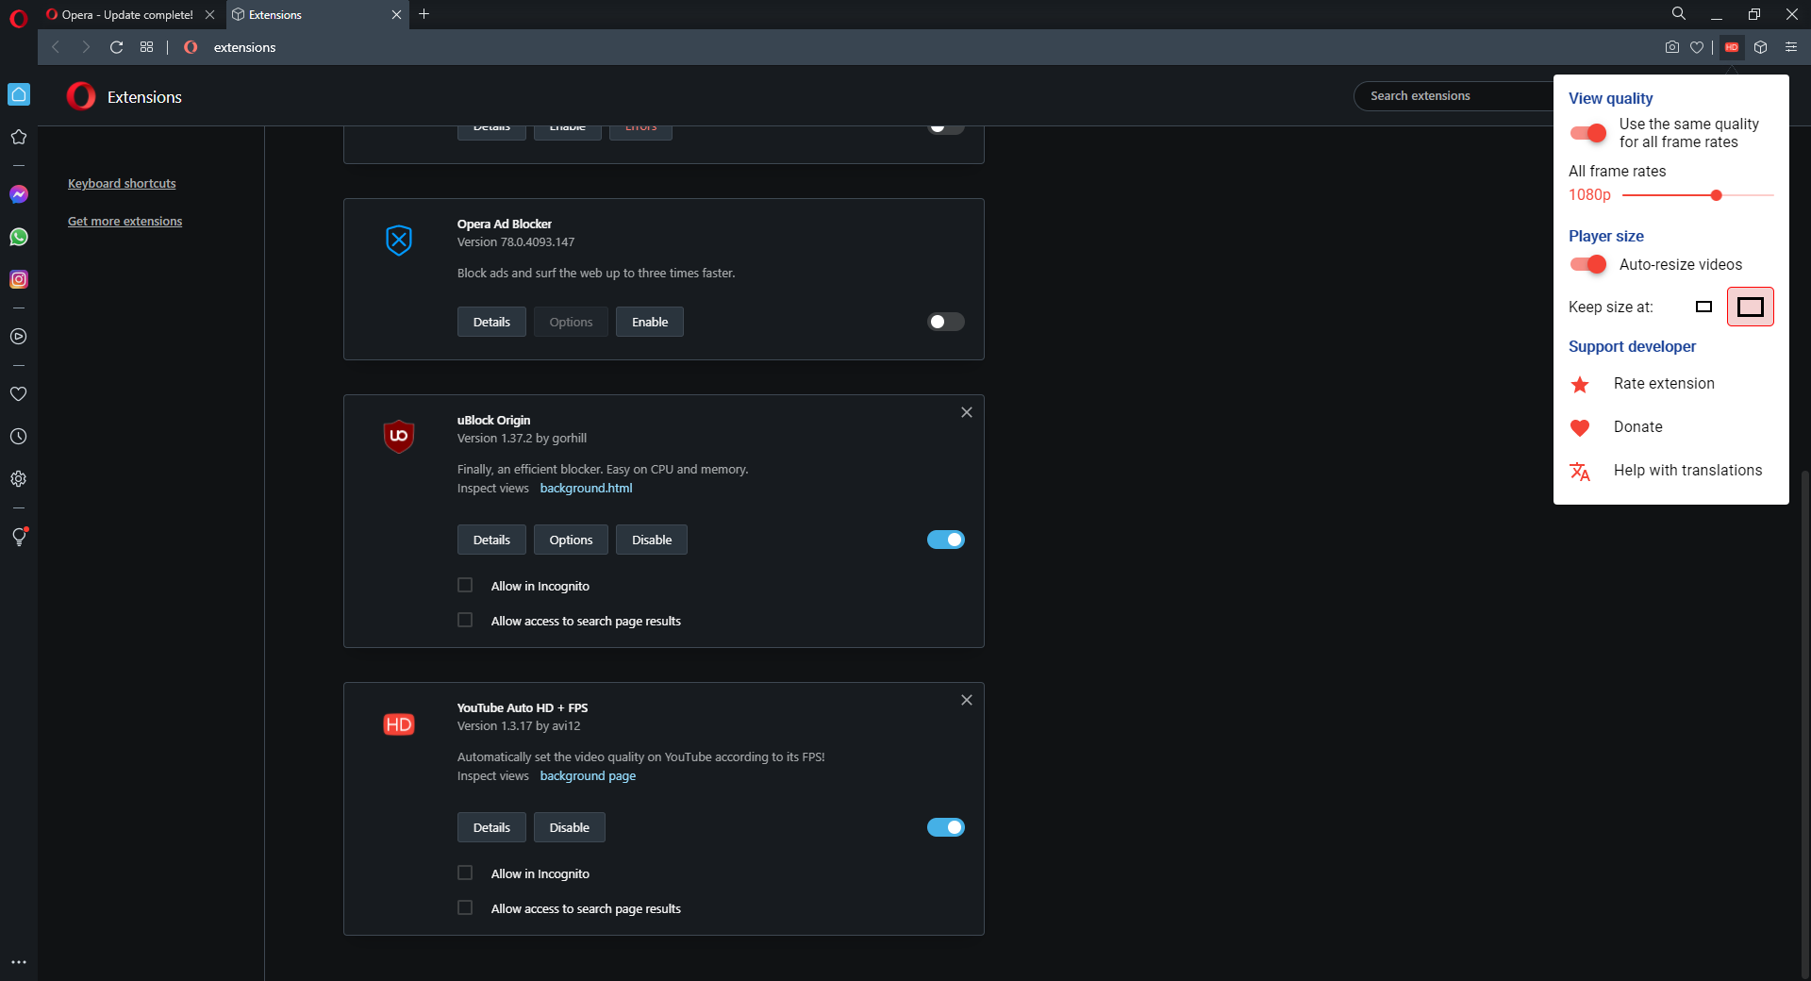This screenshot has width=1811, height=981.
Task: Click Rate extension in popup
Action: (1664, 383)
